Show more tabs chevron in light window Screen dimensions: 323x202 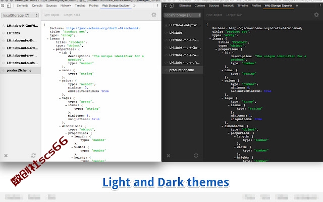(x=134, y=6)
